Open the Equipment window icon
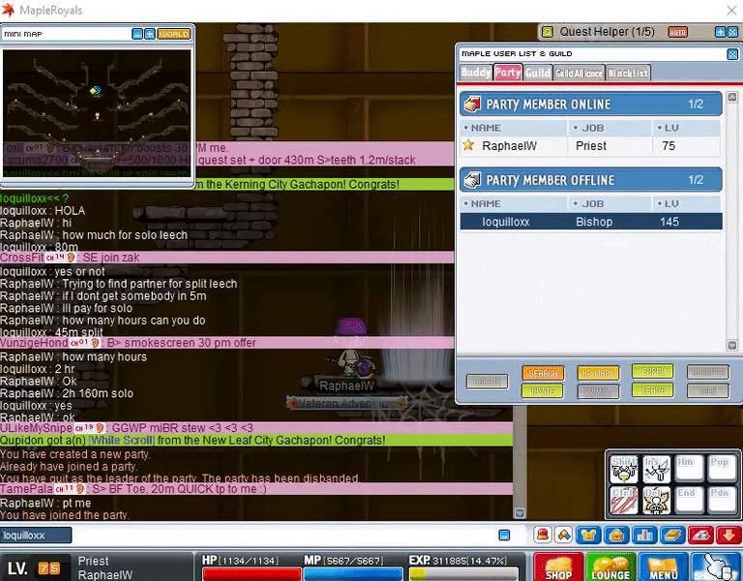 point(588,535)
